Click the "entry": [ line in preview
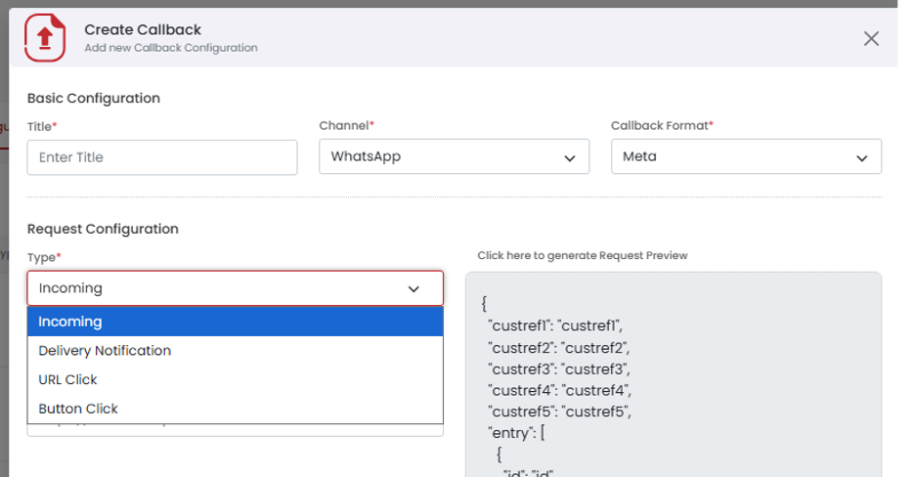This screenshot has width=915, height=477. [516, 433]
